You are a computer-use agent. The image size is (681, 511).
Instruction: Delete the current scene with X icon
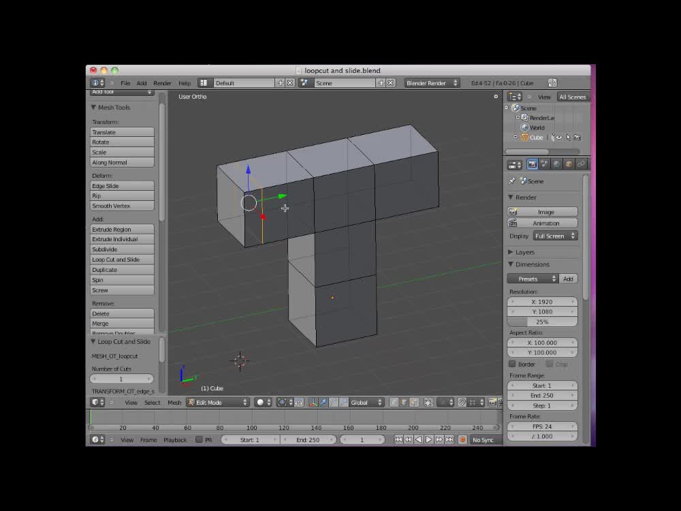(391, 83)
